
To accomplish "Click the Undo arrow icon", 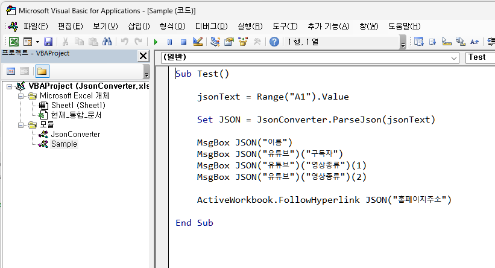I will 125,42.
